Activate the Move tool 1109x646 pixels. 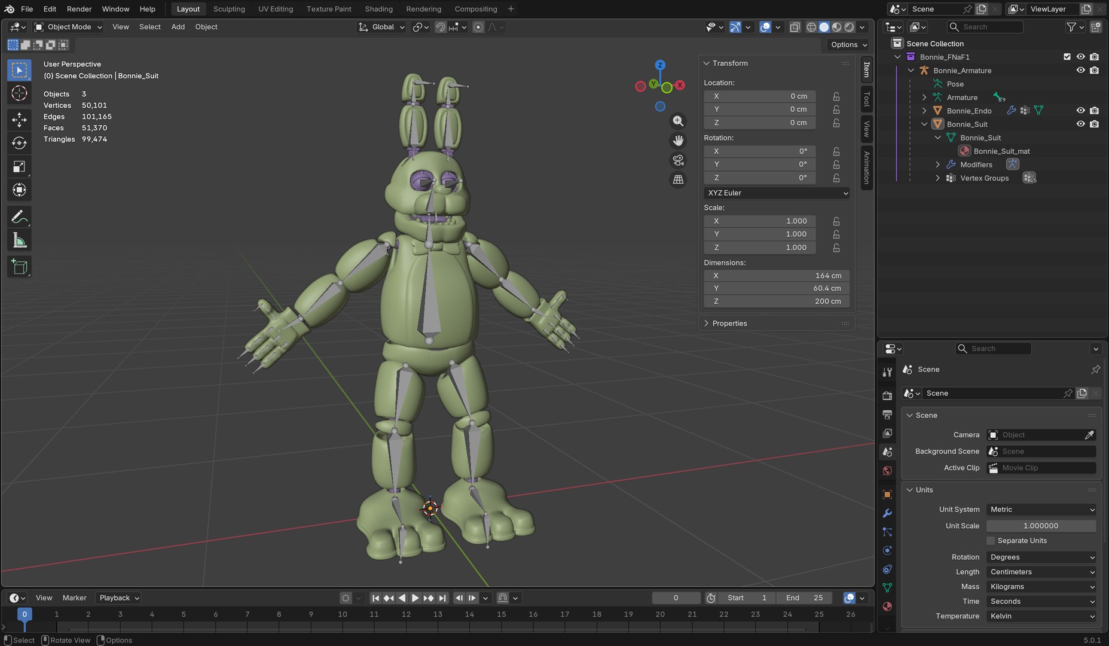point(19,120)
